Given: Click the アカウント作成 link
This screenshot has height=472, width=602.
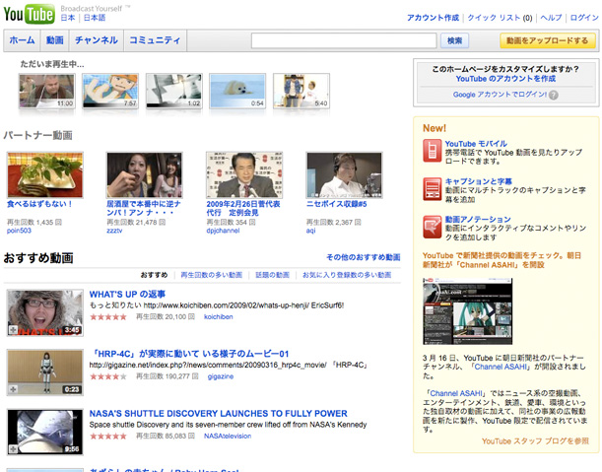Looking at the screenshot, I should [x=434, y=18].
